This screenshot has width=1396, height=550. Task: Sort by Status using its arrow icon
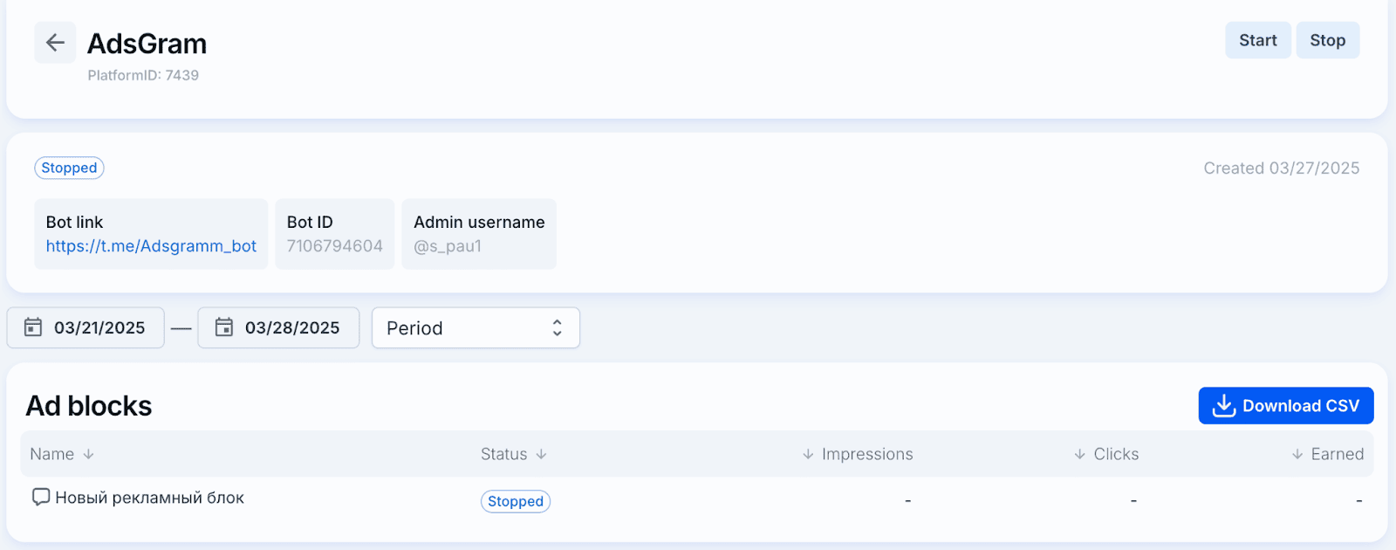coord(541,454)
